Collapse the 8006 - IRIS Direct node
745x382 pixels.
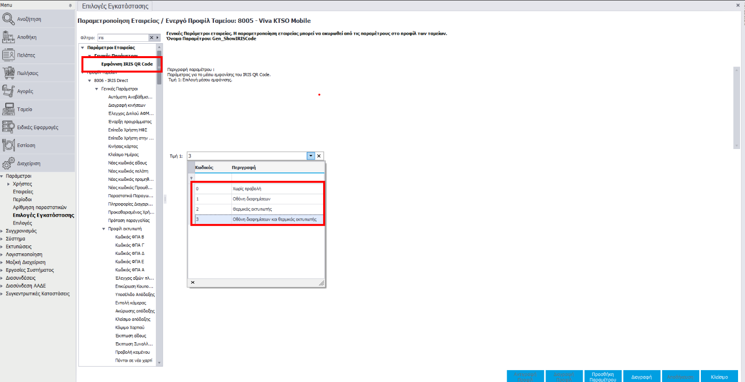[x=89, y=80]
